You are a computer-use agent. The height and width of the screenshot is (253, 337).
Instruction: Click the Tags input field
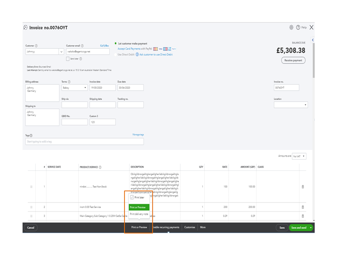click(84, 142)
